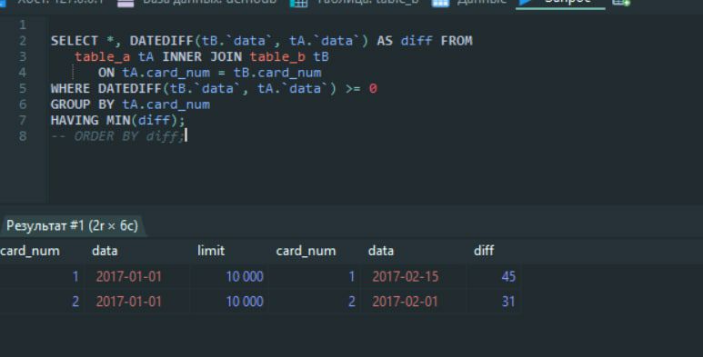This screenshot has width=703, height=357.
Task: Click the table_b identifier in the query
Action: tap(277, 57)
